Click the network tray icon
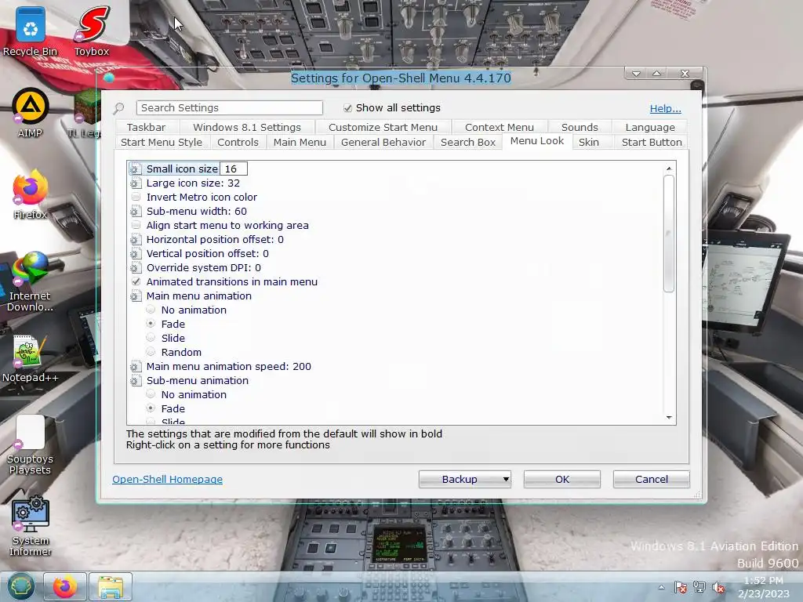The width and height of the screenshot is (803, 602). 699,587
